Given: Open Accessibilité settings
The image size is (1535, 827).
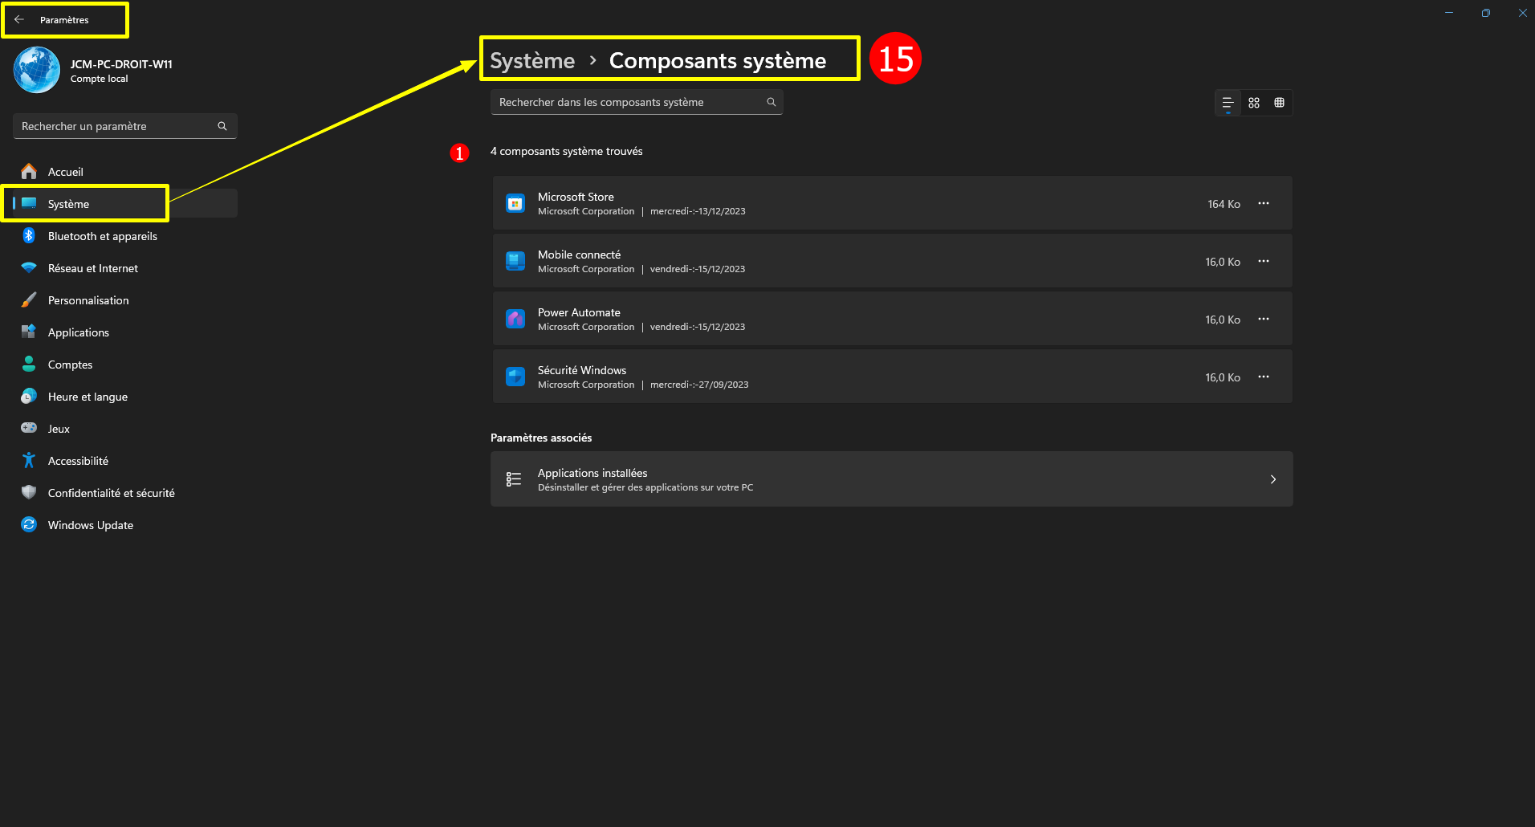Looking at the screenshot, I should pos(125,461).
